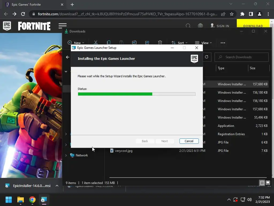Click installer icon in taskbar
This screenshot has height=206, width=274.
tap(44, 200)
